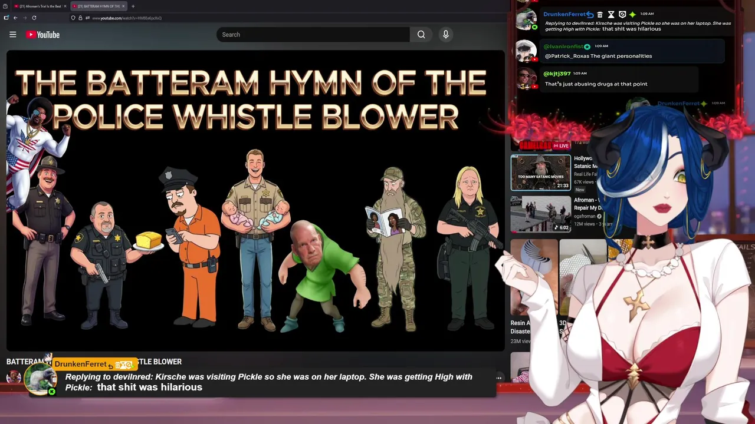Screen dimensions: 755x424
Task: Open the Afroman 6:02 video thumbnail
Action: pyautogui.click(x=541, y=214)
